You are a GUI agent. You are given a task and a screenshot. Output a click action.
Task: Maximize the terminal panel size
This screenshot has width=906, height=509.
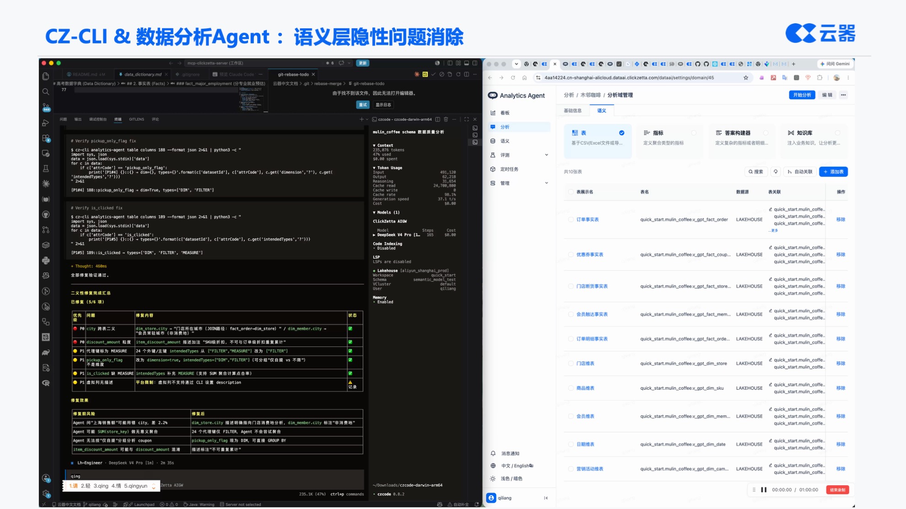(466, 119)
